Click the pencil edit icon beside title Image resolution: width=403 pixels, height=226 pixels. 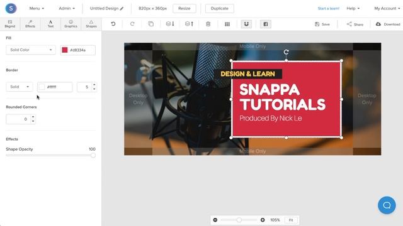pyautogui.click(x=122, y=9)
